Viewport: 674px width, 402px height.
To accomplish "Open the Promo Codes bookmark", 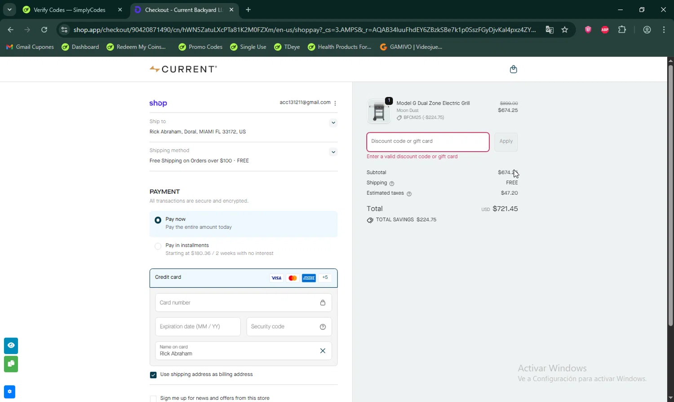I will pyautogui.click(x=200, y=47).
